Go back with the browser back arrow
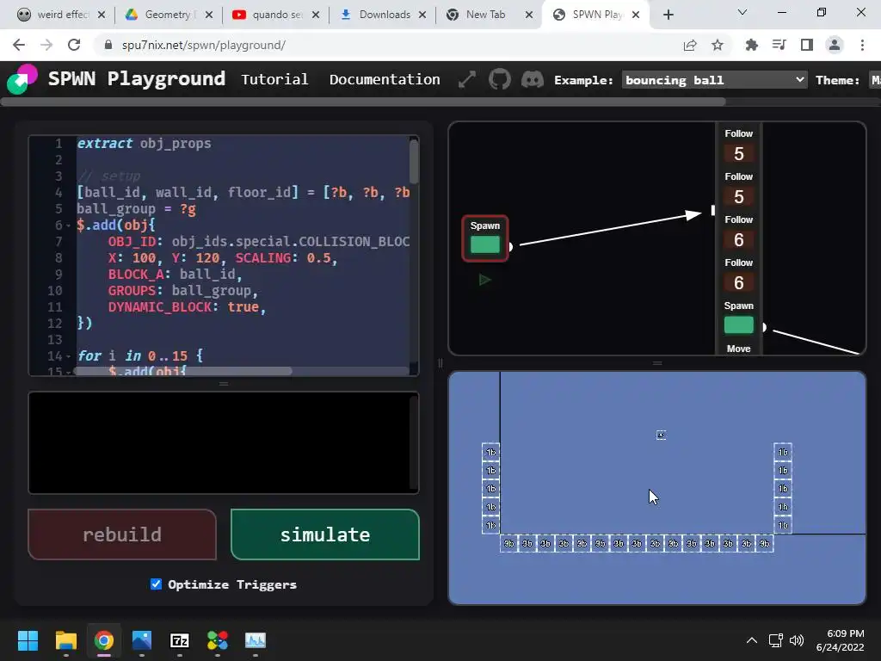881x661 pixels. [x=19, y=45]
